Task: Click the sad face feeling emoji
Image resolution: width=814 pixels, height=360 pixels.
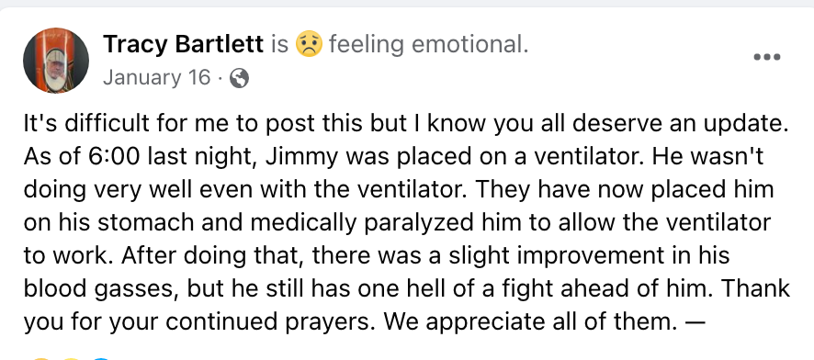Action: pyautogui.click(x=309, y=44)
